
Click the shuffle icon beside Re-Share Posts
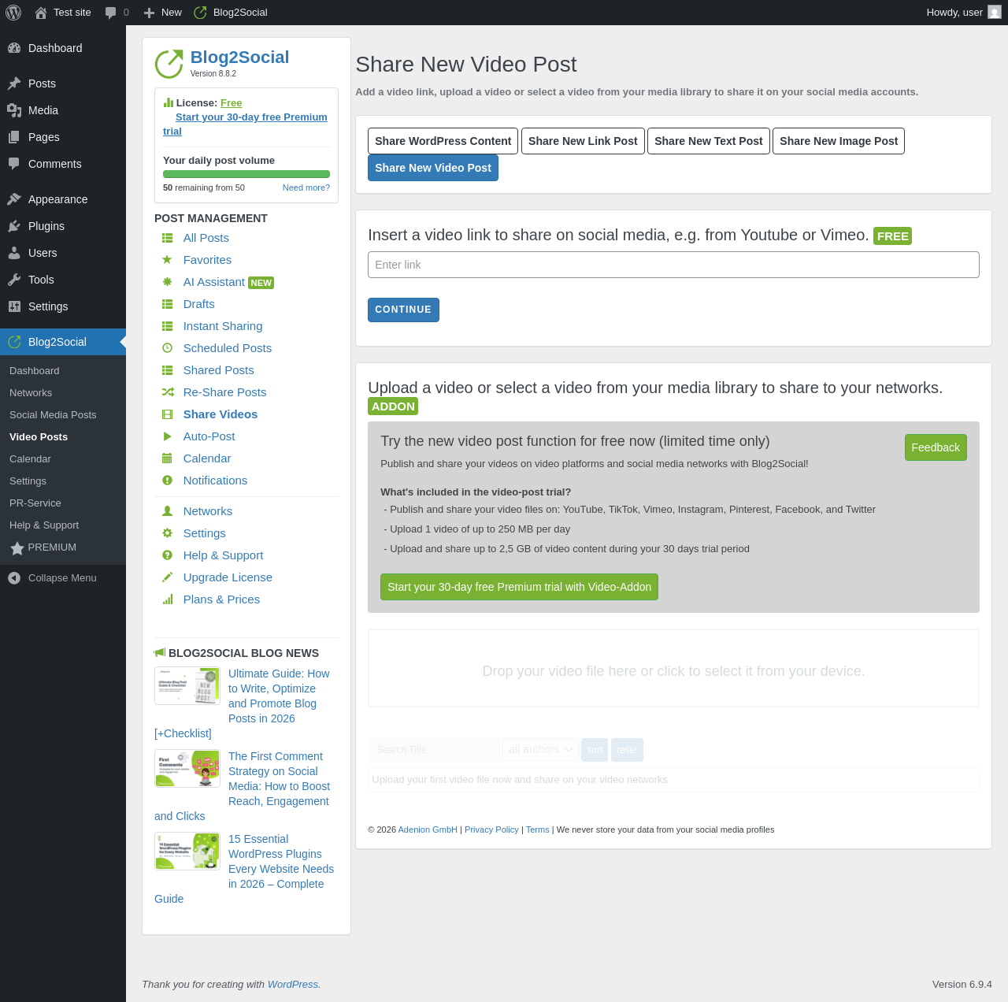pyautogui.click(x=167, y=392)
